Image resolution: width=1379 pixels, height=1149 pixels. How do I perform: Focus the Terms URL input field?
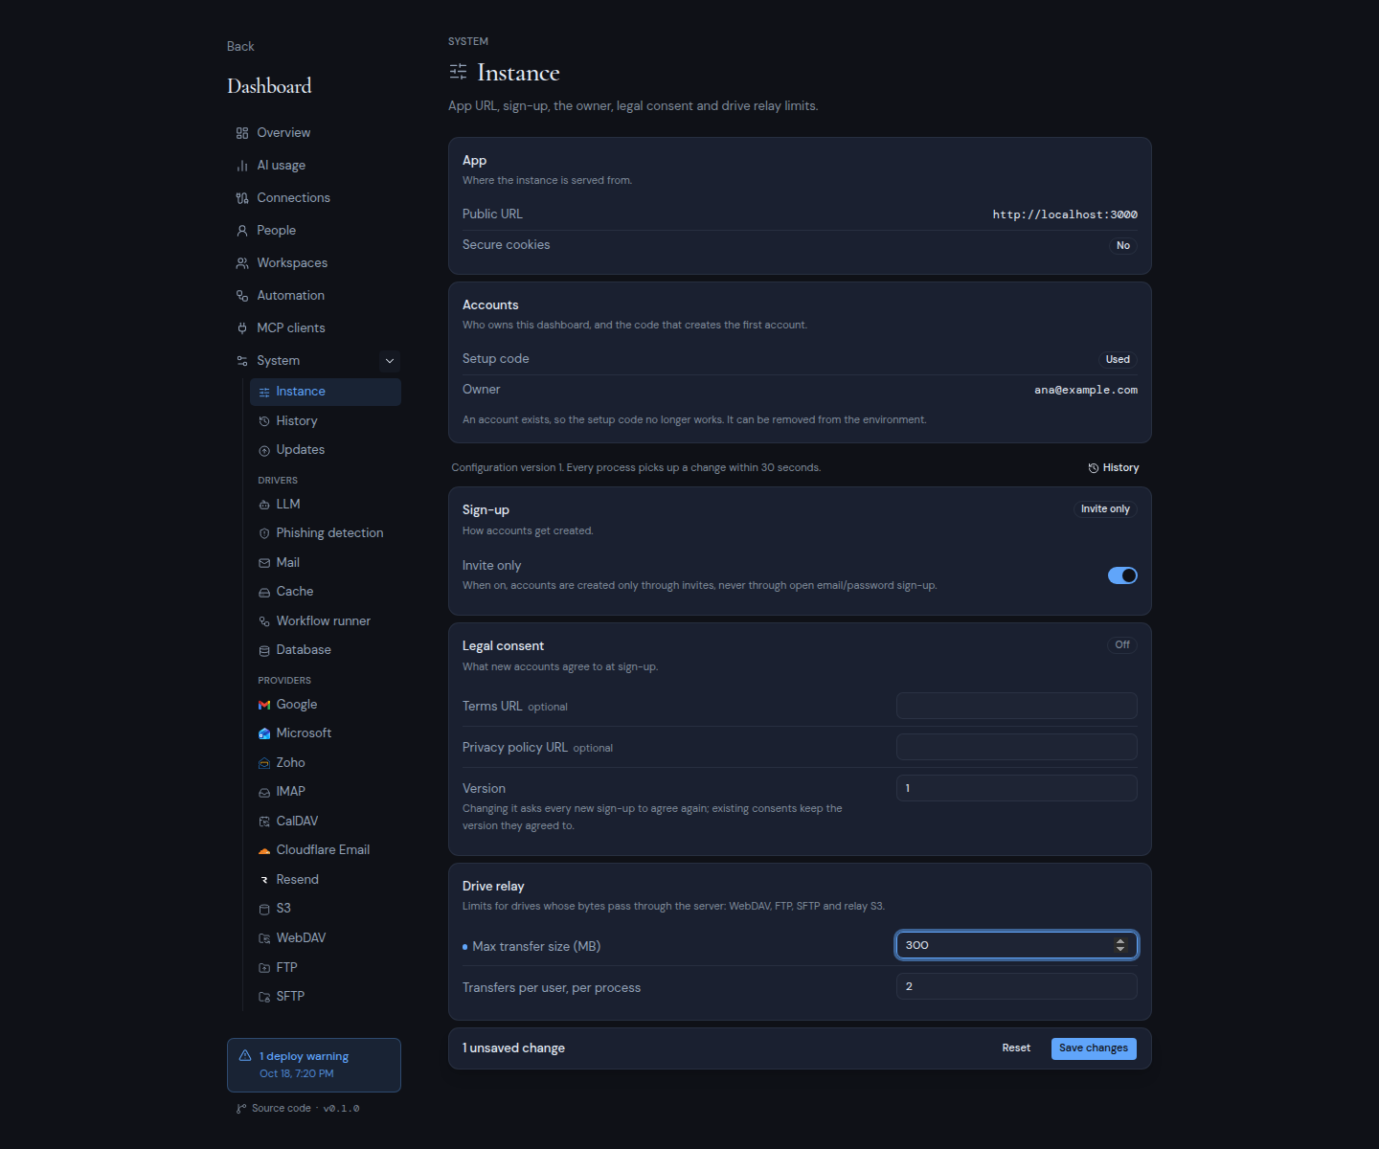pyautogui.click(x=1017, y=706)
